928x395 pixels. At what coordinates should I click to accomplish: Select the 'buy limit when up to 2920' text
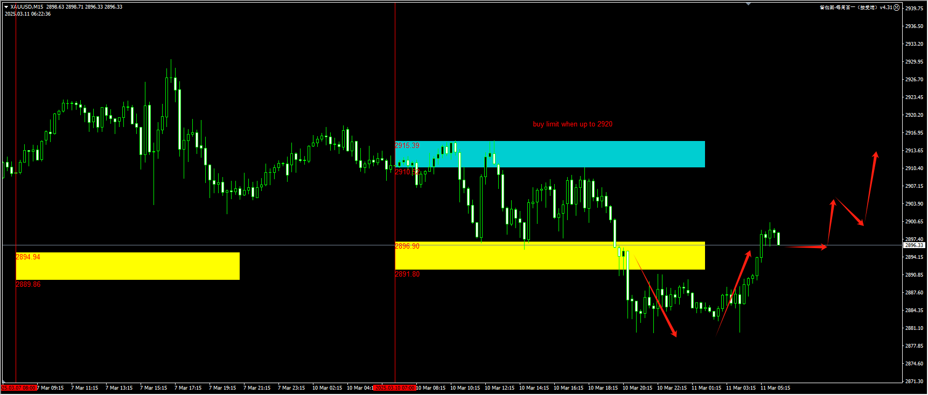[x=573, y=124]
